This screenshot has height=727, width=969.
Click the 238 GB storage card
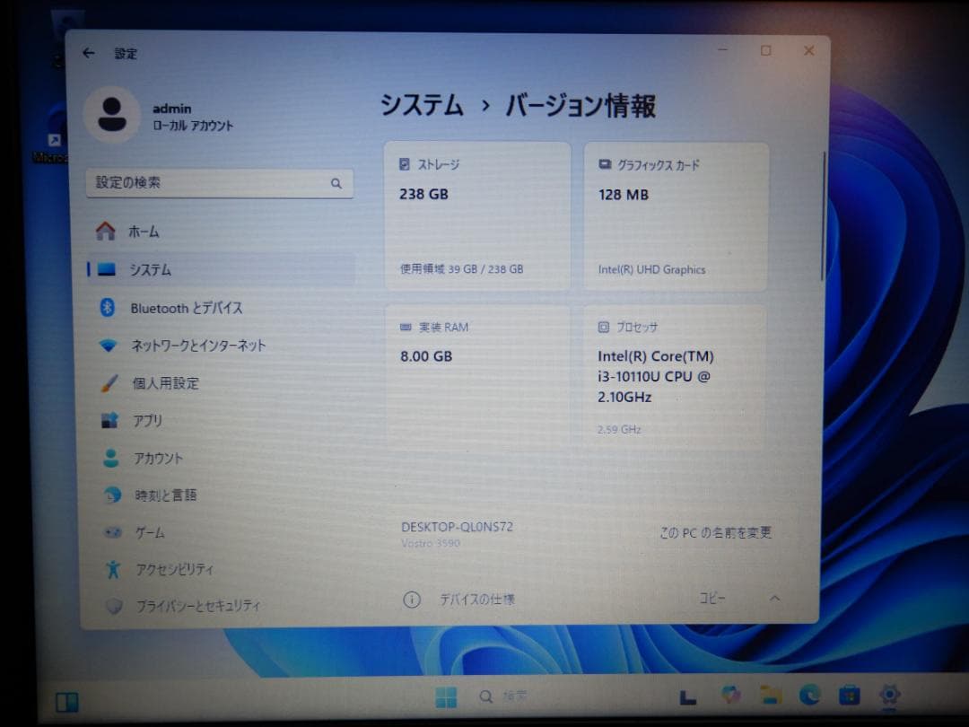click(476, 216)
